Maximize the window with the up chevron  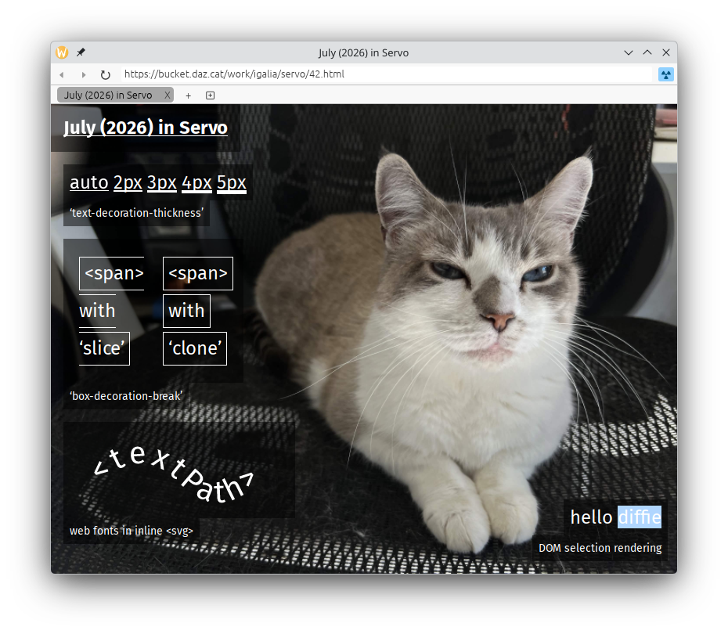point(647,52)
